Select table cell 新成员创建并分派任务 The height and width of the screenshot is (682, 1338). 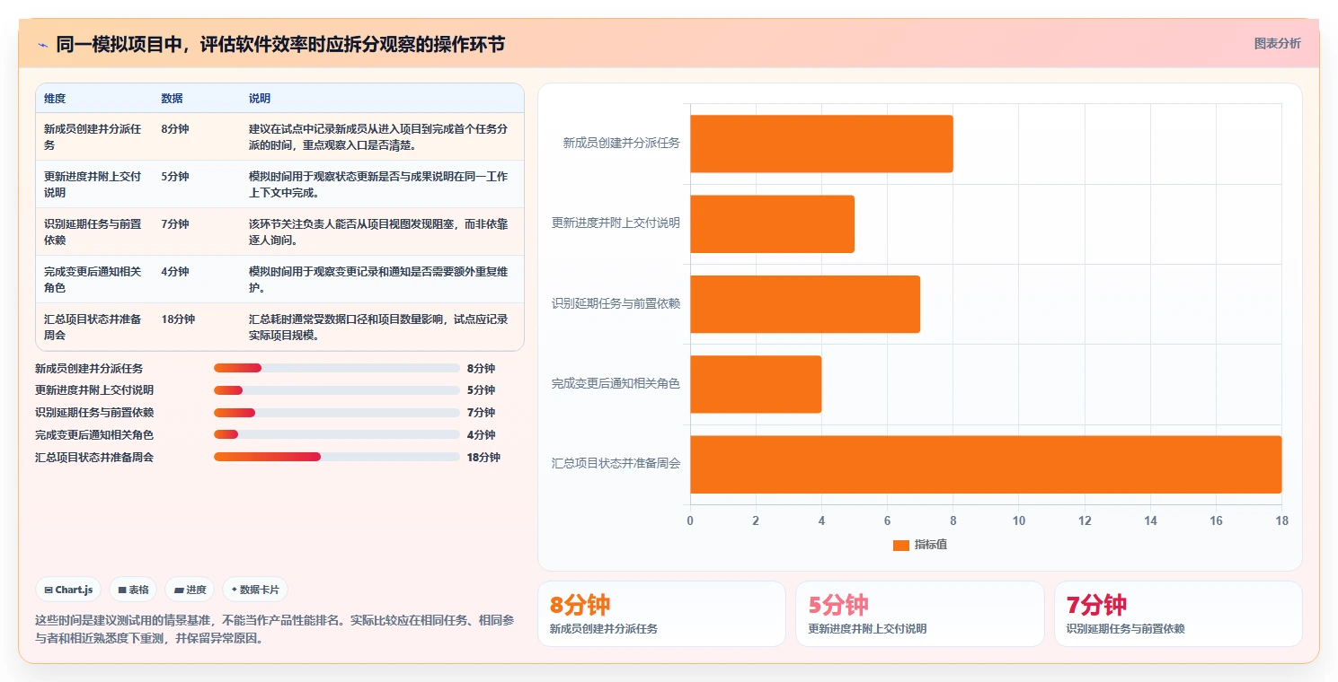(93, 136)
